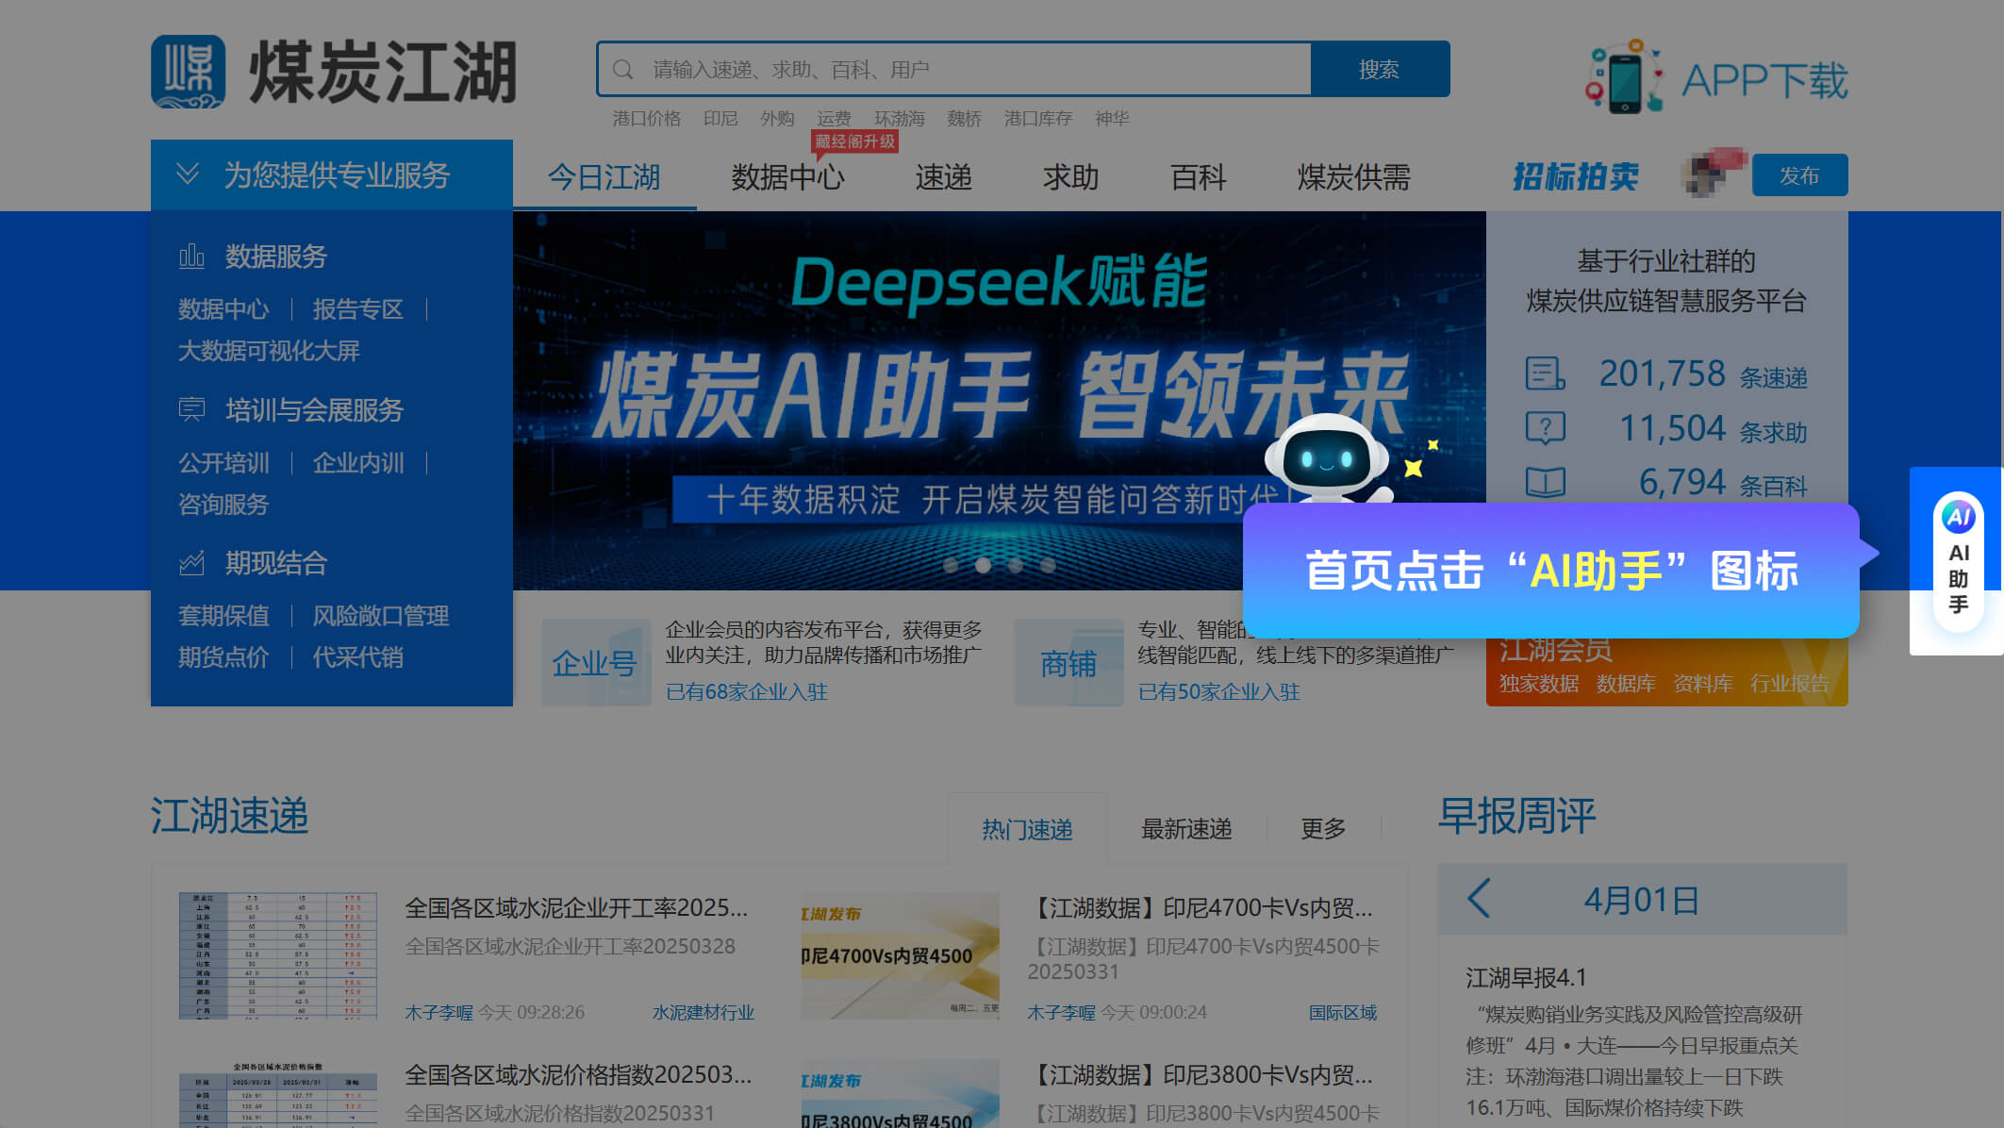Image resolution: width=2004 pixels, height=1128 pixels.
Task: Open 期货点价 link
Action: point(224,656)
